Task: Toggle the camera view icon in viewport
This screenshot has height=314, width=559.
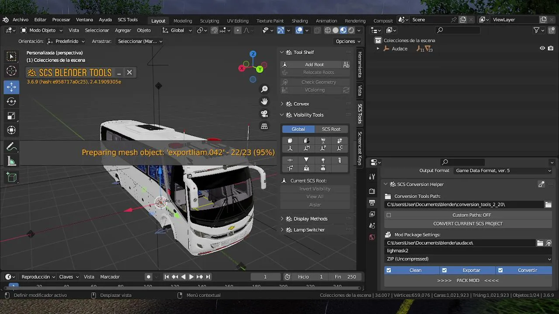Action: coord(264,114)
